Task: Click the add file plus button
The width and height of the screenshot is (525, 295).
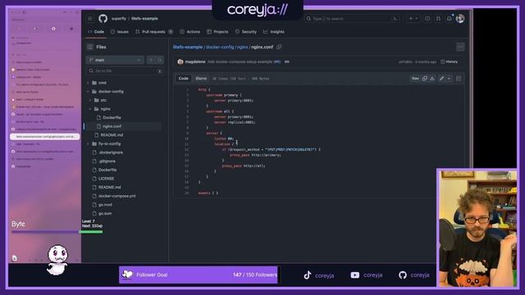Action: pos(151,60)
